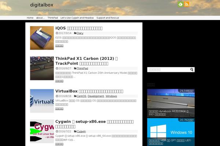Open popular post Windows 10 MBR GPT card

click(171, 132)
